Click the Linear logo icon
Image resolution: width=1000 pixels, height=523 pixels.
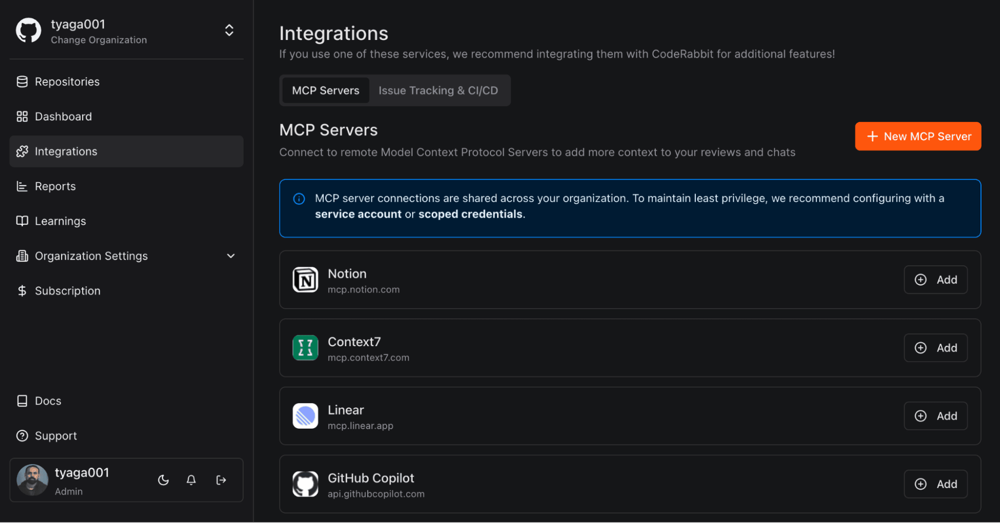[x=305, y=416]
